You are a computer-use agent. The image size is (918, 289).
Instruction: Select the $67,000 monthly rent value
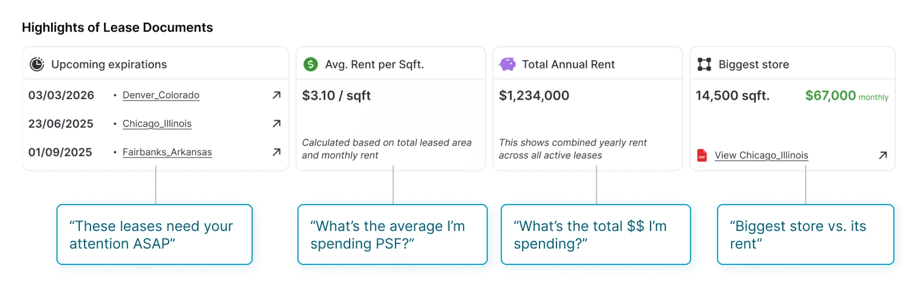pyautogui.click(x=847, y=96)
